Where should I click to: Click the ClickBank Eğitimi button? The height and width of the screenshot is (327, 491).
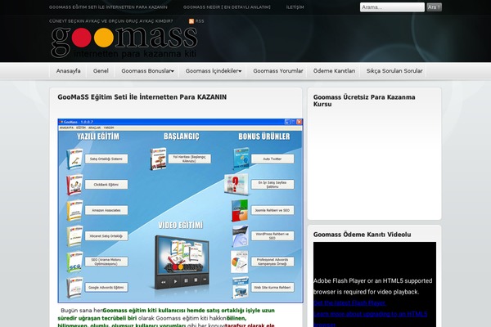[x=106, y=185]
